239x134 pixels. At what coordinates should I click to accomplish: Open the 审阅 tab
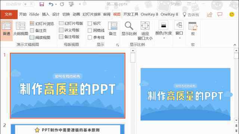pyautogui.click(x=107, y=15)
